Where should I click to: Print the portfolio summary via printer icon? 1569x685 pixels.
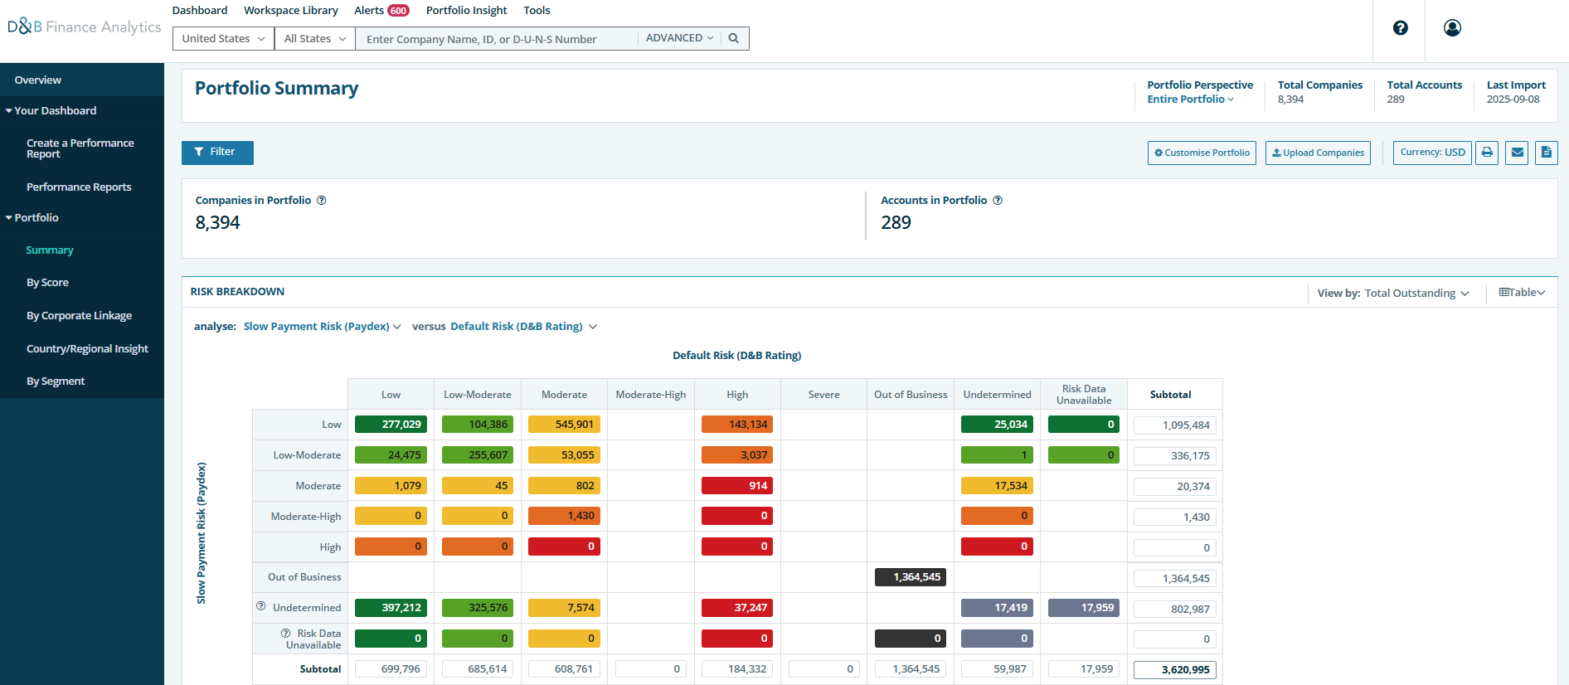[1487, 153]
